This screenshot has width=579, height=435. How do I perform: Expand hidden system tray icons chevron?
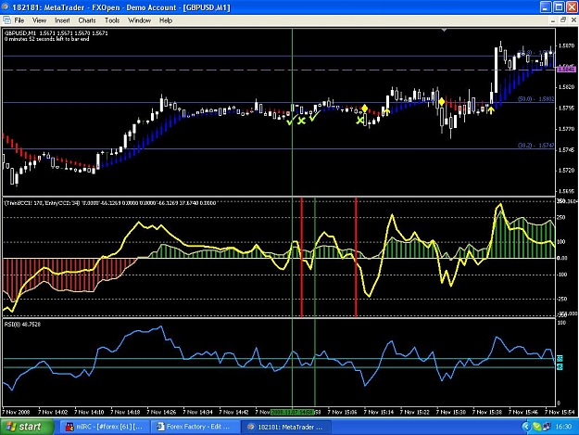526,427
